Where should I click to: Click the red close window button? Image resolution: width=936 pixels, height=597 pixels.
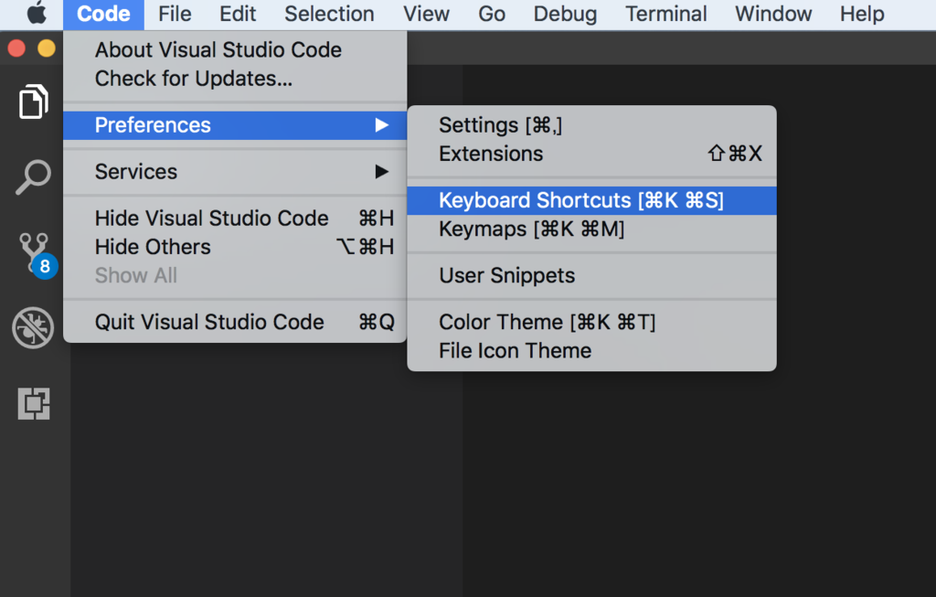click(x=16, y=48)
